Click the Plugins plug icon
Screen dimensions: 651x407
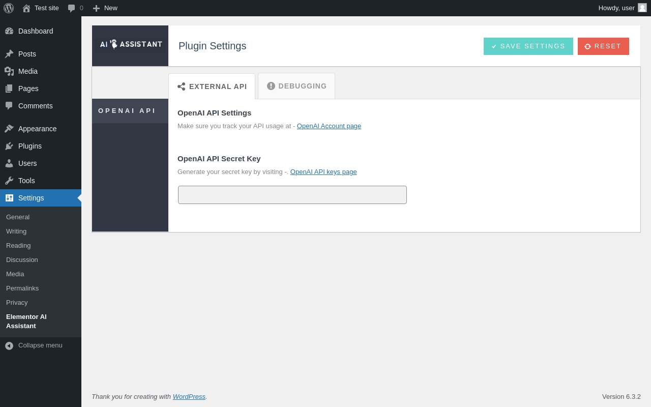(9, 146)
